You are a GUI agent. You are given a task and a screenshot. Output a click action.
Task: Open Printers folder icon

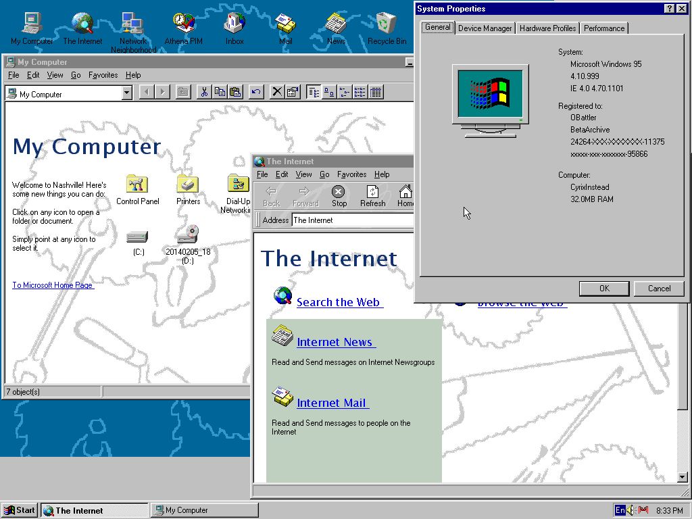[x=189, y=190]
